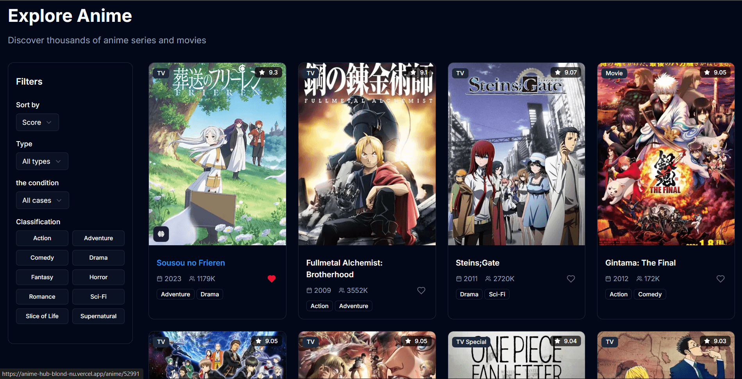Screen dimensions: 742x379
Task: Open the All cases condition dropdown
Action: [x=42, y=200]
